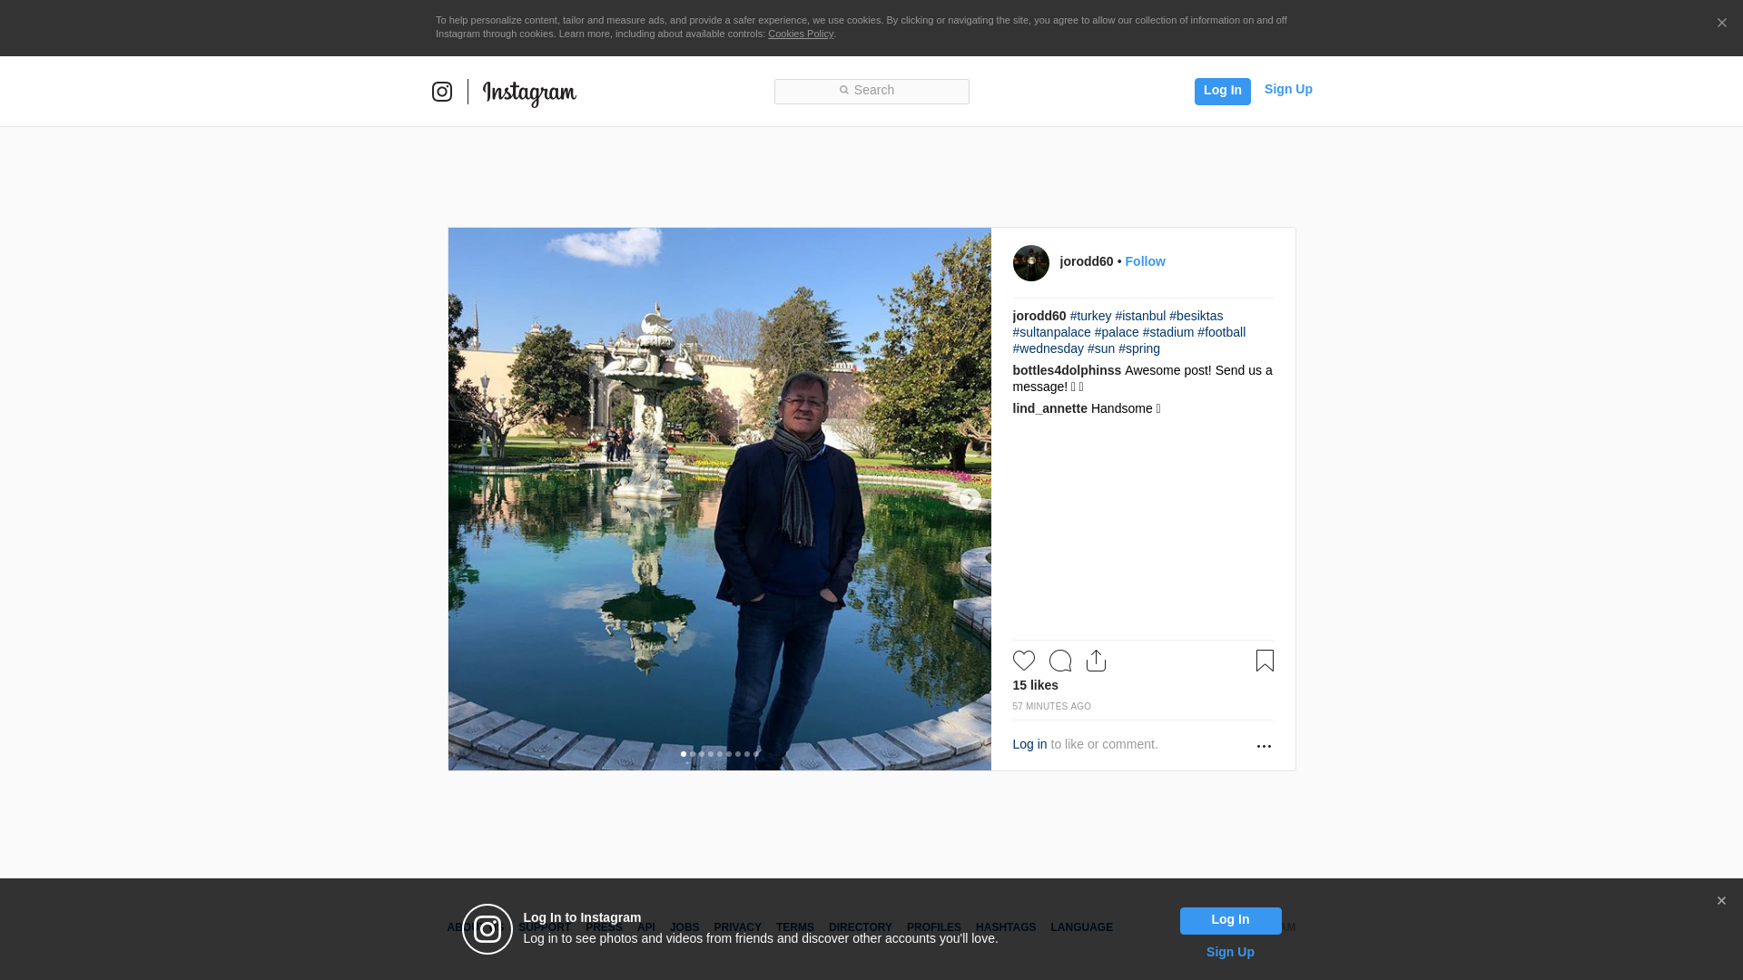This screenshot has width=1743, height=980.
Task: Open the #istanbul hashtag
Action: point(1140,316)
